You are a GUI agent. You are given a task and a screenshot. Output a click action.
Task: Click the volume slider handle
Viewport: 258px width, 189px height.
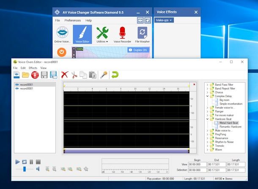click(25, 169)
